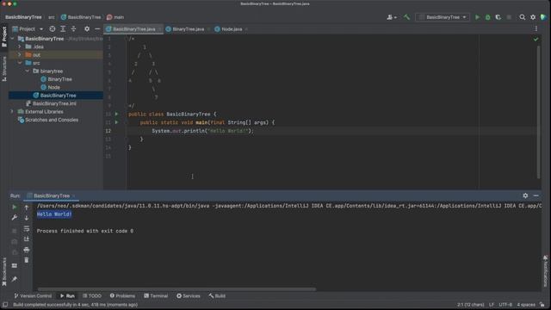Open Project panel options gear
551x310 pixels.
tap(87, 29)
